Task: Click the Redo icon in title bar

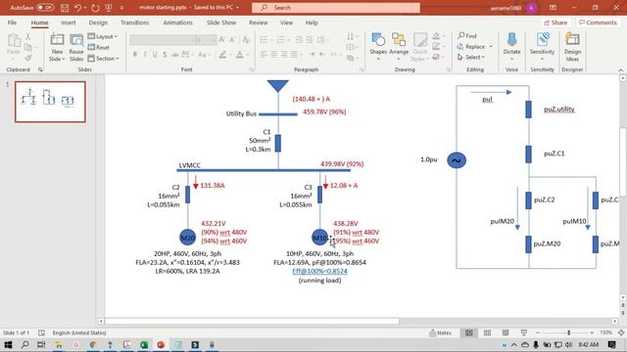Action: [95, 8]
